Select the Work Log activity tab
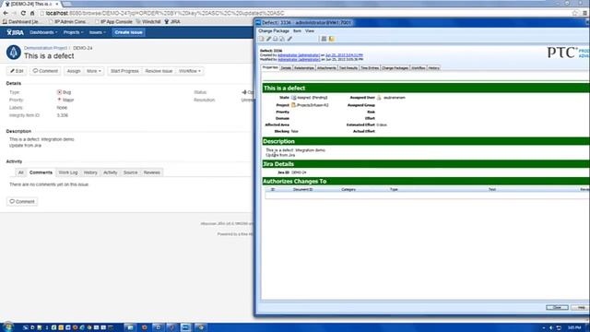Screen dimensions: 590x332 (x=67, y=172)
